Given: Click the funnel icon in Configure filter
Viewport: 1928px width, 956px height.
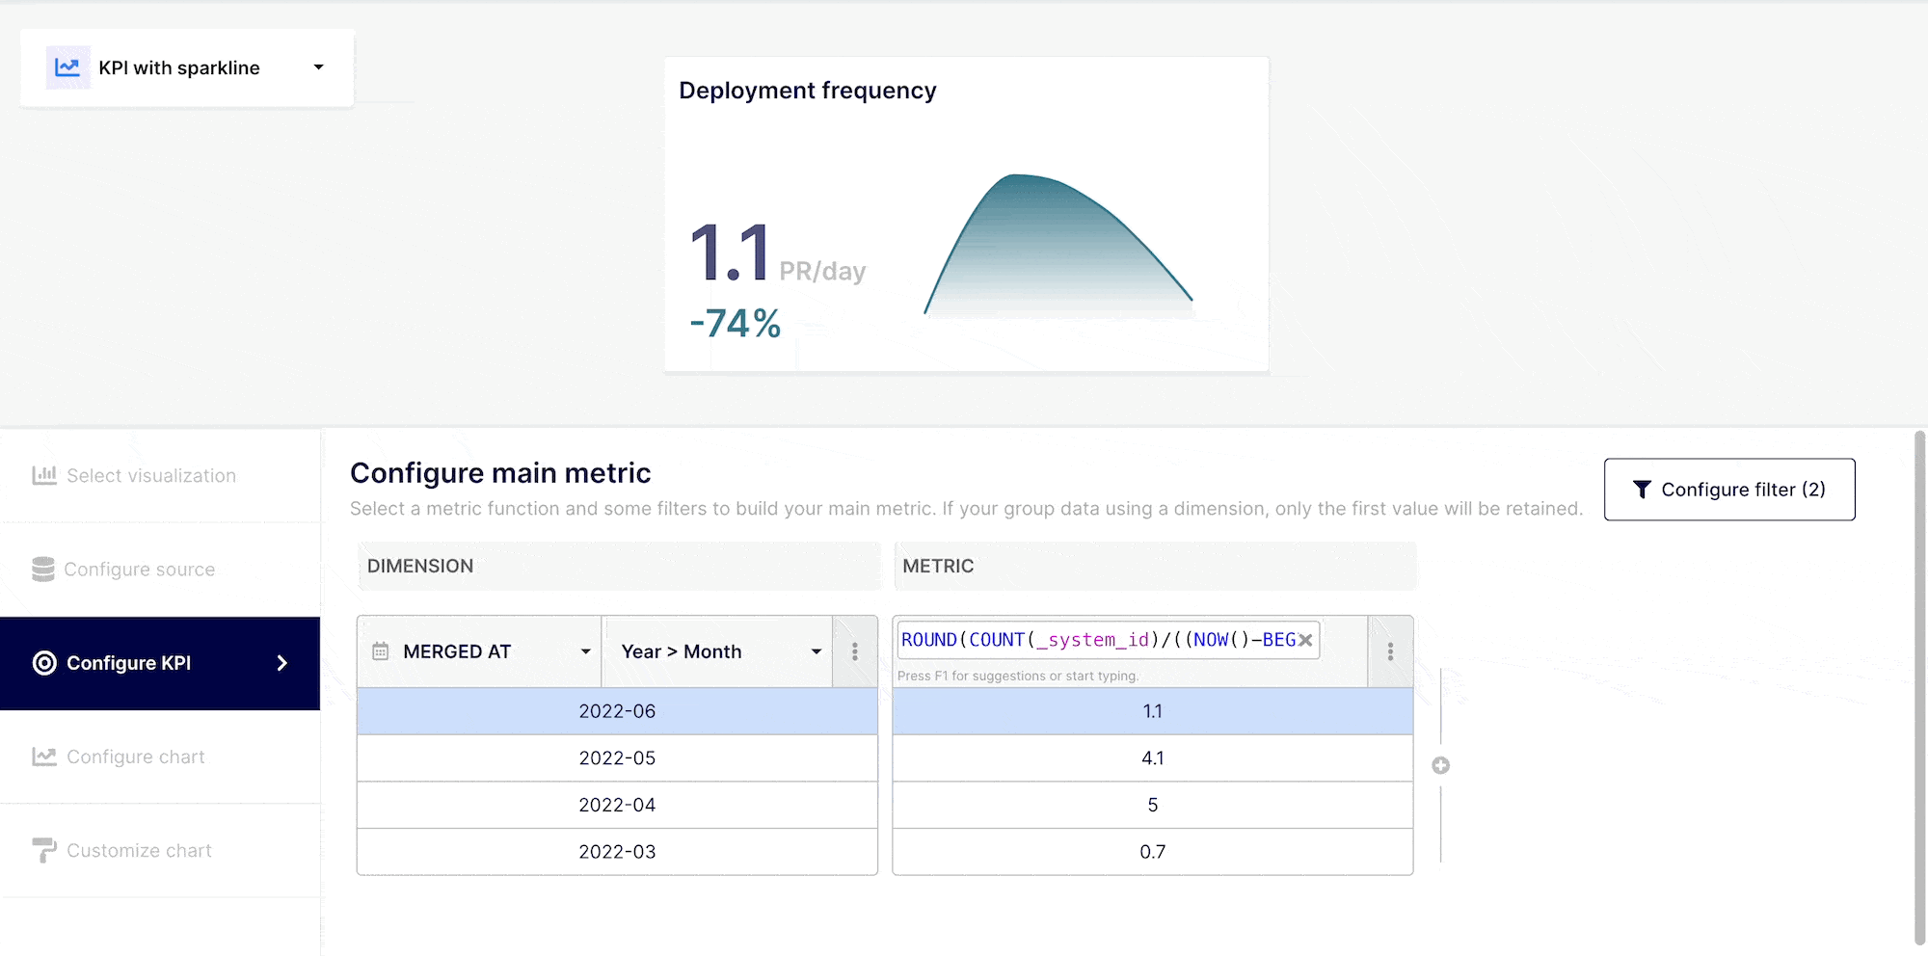Looking at the screenshot, I should coord(1642,490).
